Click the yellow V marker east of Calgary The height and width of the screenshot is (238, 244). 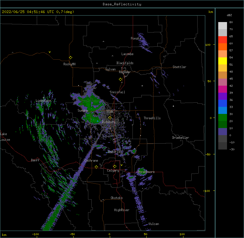pos(121,165)
